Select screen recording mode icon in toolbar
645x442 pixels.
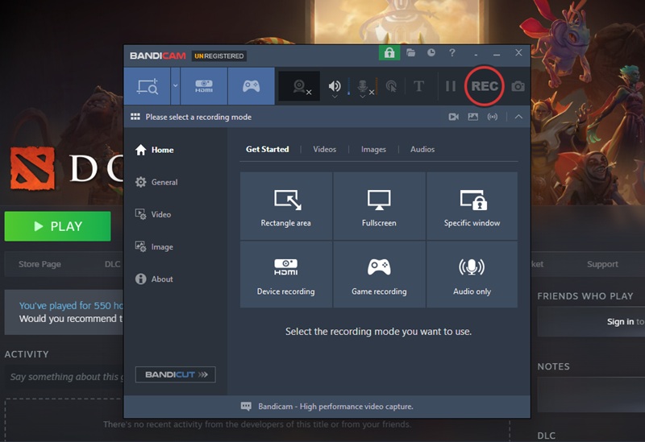(148, 86)
